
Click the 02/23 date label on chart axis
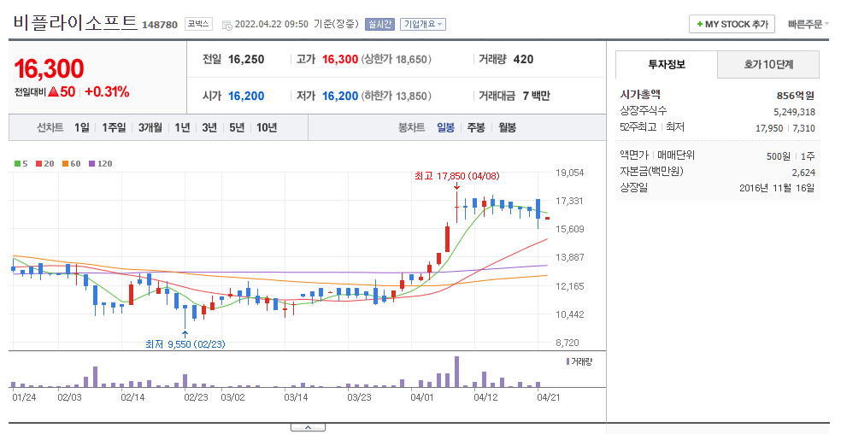[x=196, y=397]
